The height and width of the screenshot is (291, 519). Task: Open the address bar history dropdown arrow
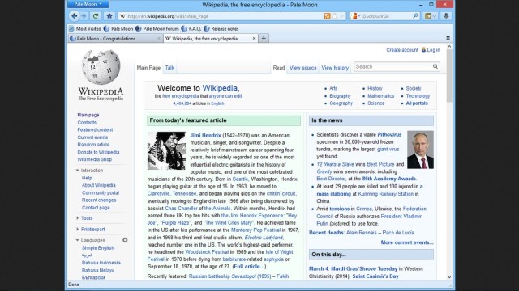pos(342,16)
